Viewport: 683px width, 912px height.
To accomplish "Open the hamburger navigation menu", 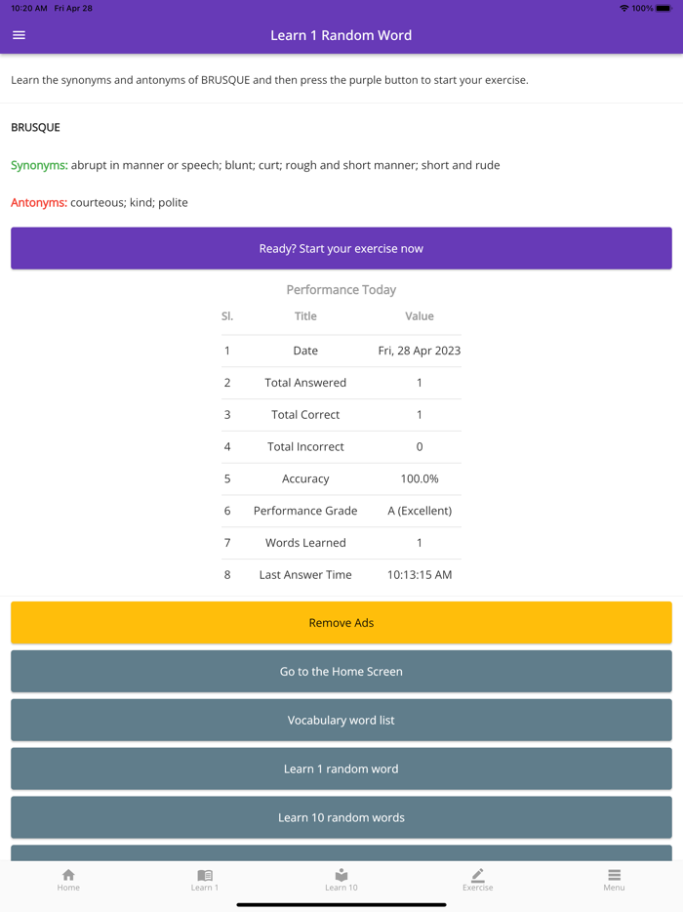I will point(19,34).
